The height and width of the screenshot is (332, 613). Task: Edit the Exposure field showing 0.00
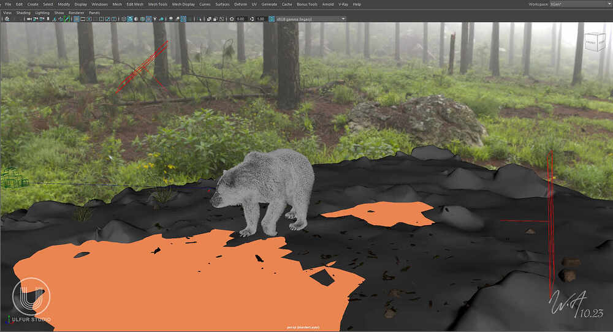click(x=241, y=19)
